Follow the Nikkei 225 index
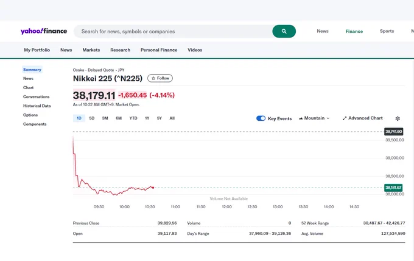 coord(160,78)
